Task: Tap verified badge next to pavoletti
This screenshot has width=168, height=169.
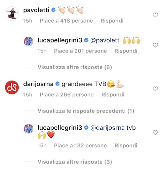Action: coord(53,10)
